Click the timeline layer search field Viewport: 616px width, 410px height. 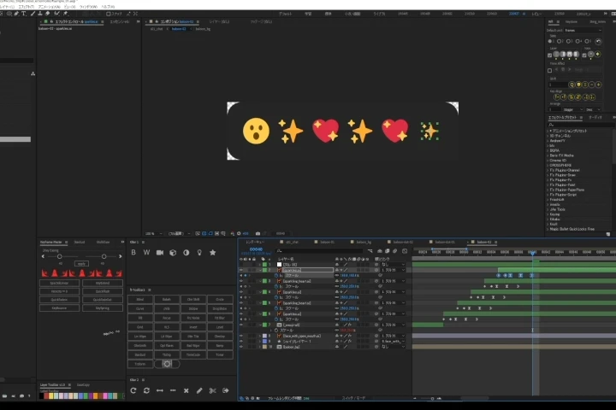click(320, 251)
